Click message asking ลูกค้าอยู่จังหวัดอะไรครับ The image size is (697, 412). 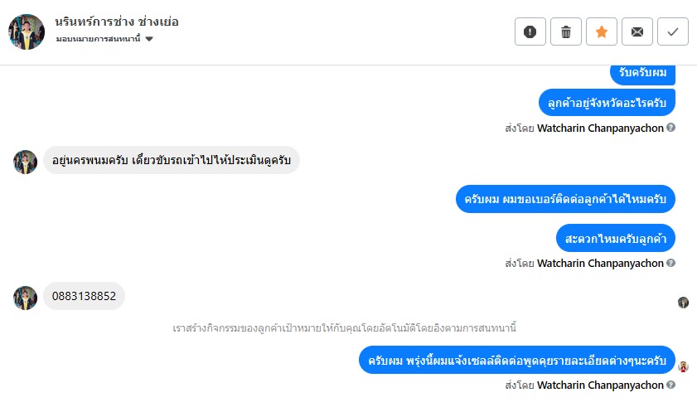click(x=607, y=103)
